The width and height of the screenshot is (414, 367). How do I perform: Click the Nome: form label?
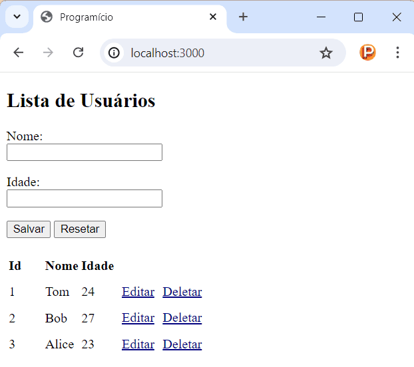click(x=25, y=136)
